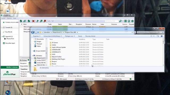Image resolution: width=170 pixels, height=95 pixels.
Task: Click the red Stop torrent icon
Action: coord(45,21)
